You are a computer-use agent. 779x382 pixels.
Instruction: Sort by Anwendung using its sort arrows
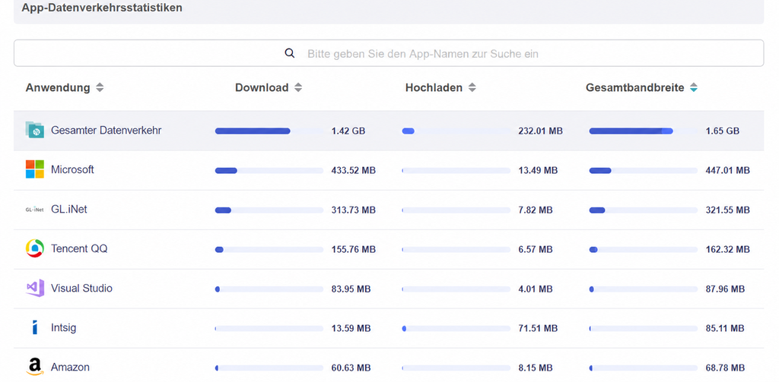coord(100,88)
